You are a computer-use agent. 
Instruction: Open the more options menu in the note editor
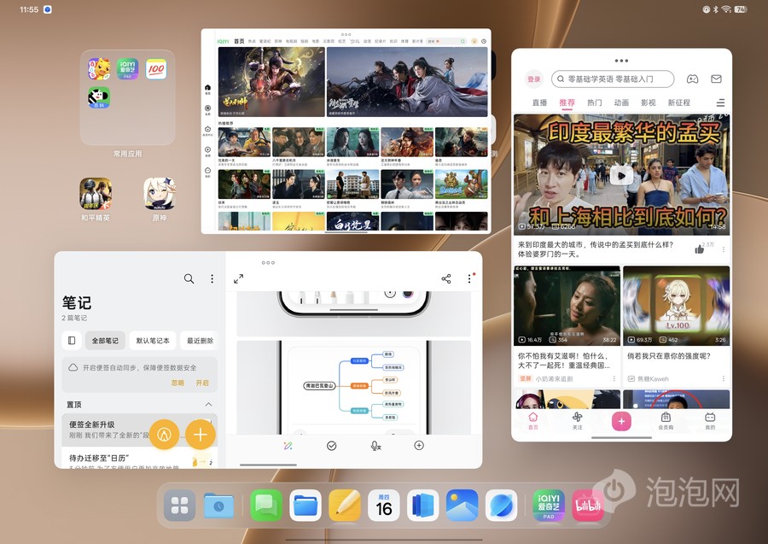pyautogui.click(x=468, y=278)
